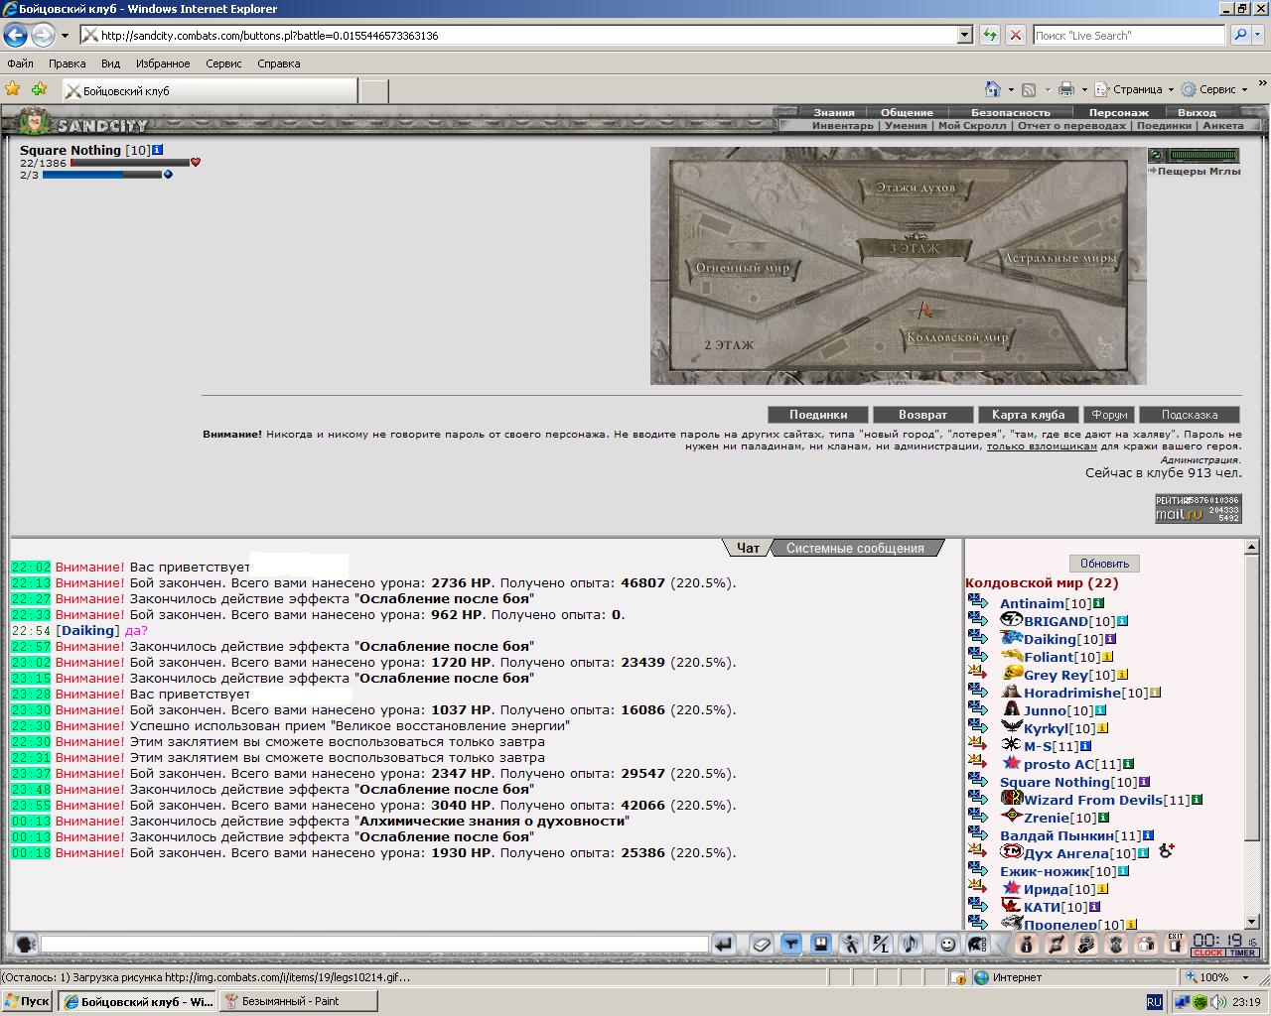Click the smiley emoticons icon

click(947, 944)
